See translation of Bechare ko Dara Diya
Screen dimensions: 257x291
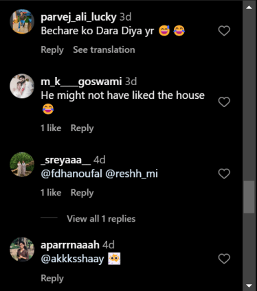[x=104, y=49]
